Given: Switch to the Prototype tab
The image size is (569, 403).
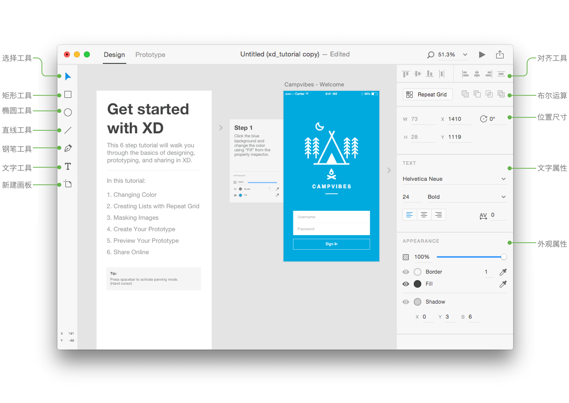Looking at the screenshot, I should tap(150, 55).
